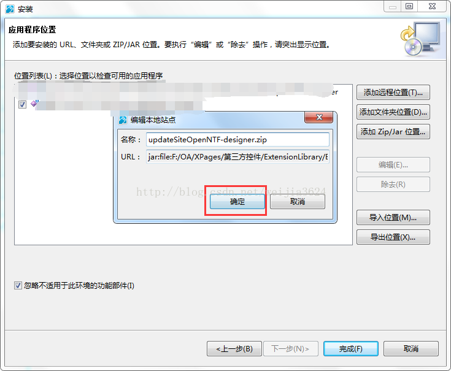Click the purple site icon in location list
This screenshot has width=451, height=371.
(34, 104)
